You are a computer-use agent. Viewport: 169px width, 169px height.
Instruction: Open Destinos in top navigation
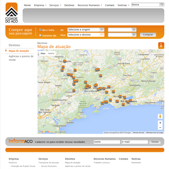click(x=69, y=5)
